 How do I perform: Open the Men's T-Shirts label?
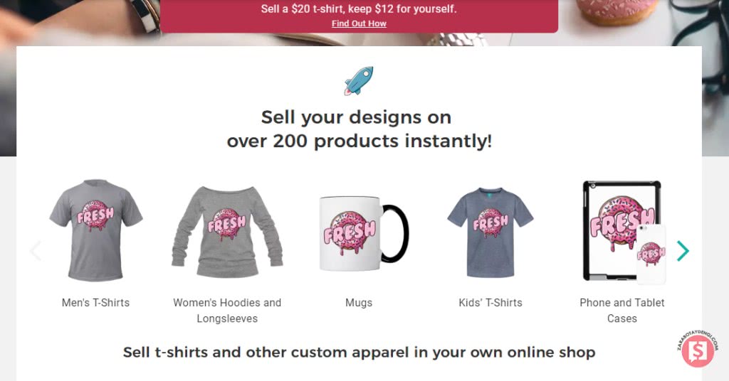point(96,303)
